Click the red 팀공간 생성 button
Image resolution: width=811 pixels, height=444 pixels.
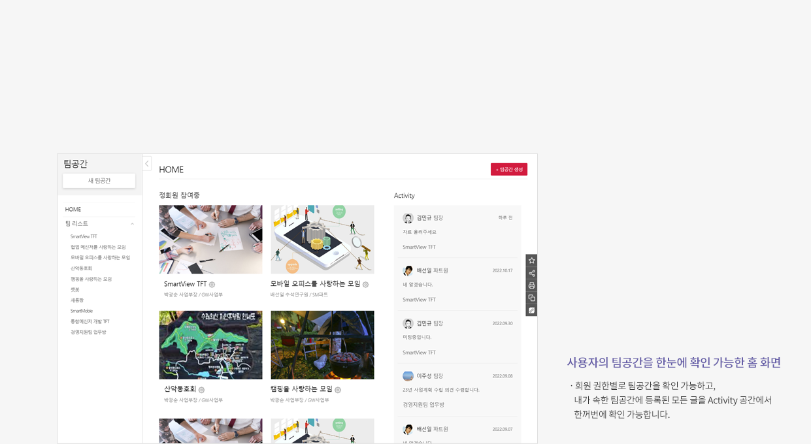pos(509,169)
